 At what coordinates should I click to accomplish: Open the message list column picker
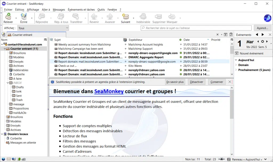(x=232, y=40)
